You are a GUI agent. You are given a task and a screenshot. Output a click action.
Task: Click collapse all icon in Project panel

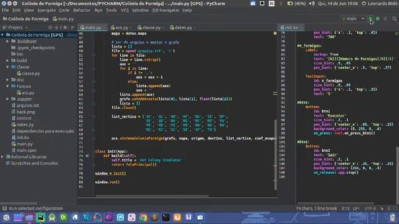click(x=57, y=27)
